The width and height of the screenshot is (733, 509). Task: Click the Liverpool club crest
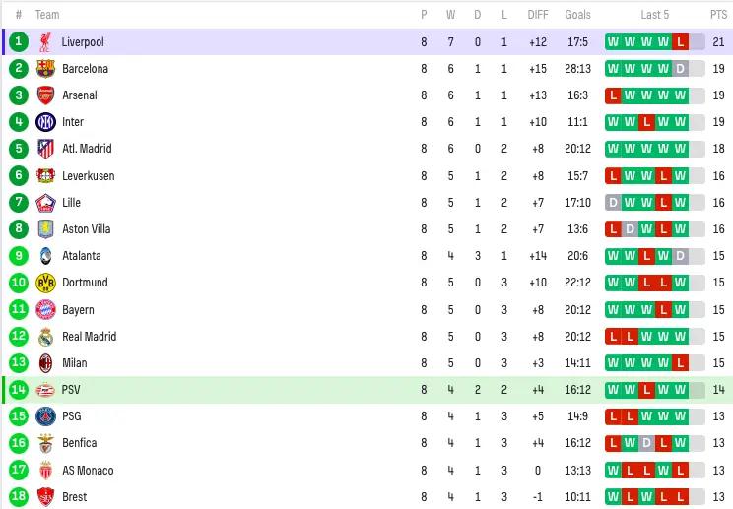pos(45,42)
